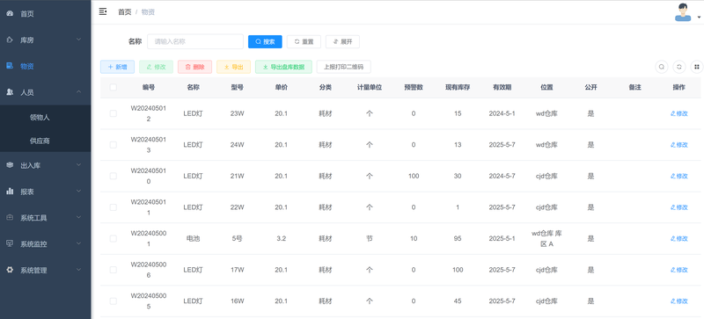Click 修改 link in row W202405011
This screenshot has height=319, width=704.
click(x=678, y=207)
